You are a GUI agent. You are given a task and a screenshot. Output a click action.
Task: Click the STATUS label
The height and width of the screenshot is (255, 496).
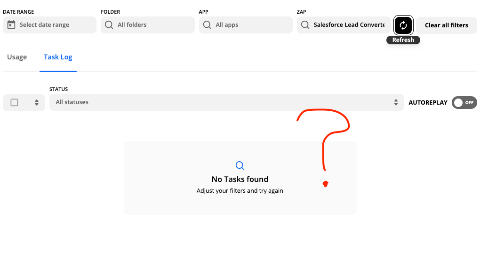[x=58, y=89]
